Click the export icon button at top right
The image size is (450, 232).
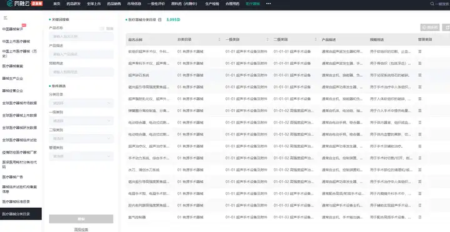(x=446, y=27)
